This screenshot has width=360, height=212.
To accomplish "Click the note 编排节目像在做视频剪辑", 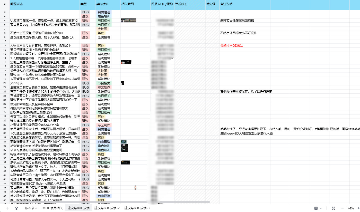I will [237, 21].
